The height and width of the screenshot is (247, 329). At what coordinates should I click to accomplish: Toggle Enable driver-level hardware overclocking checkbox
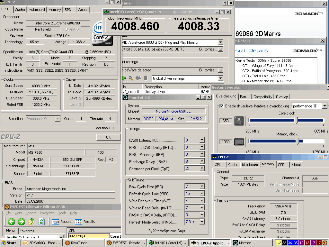221,106
